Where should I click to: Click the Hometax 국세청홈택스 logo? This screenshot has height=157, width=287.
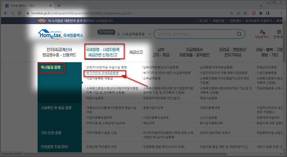[60, 34]
